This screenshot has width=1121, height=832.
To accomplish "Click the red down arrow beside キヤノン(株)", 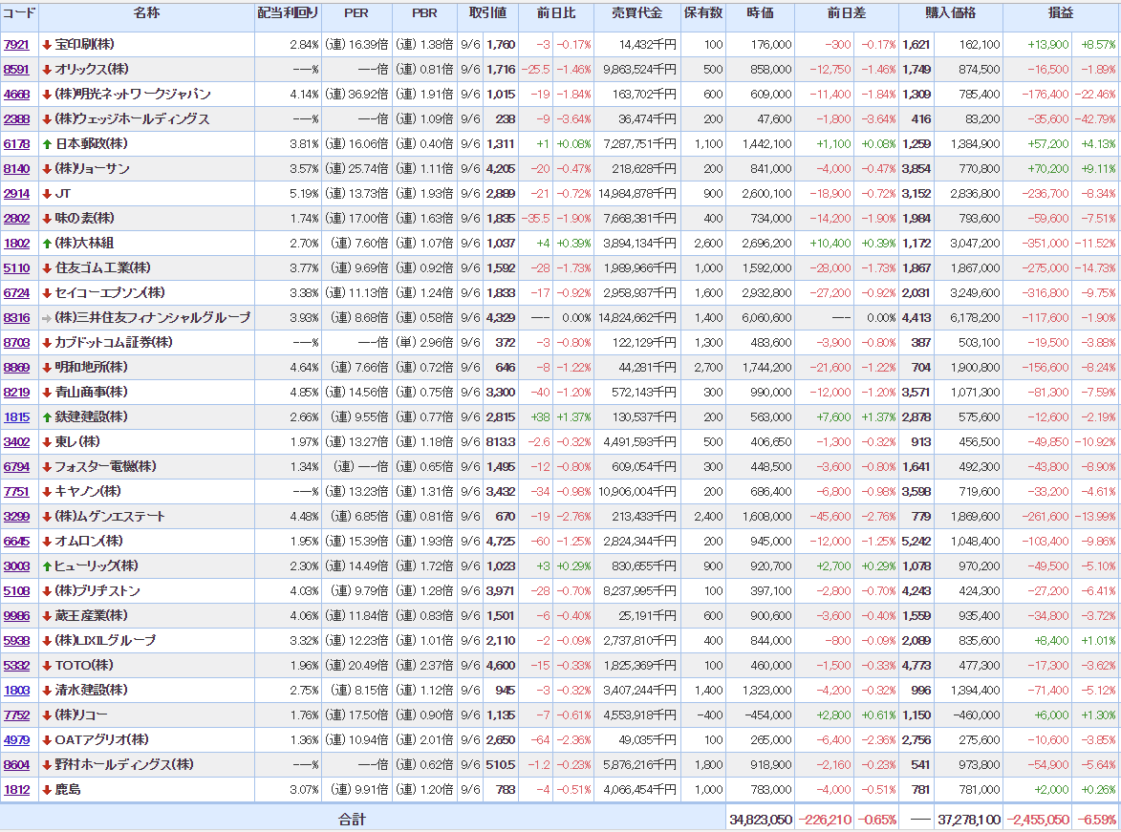I will pos(47,492).
